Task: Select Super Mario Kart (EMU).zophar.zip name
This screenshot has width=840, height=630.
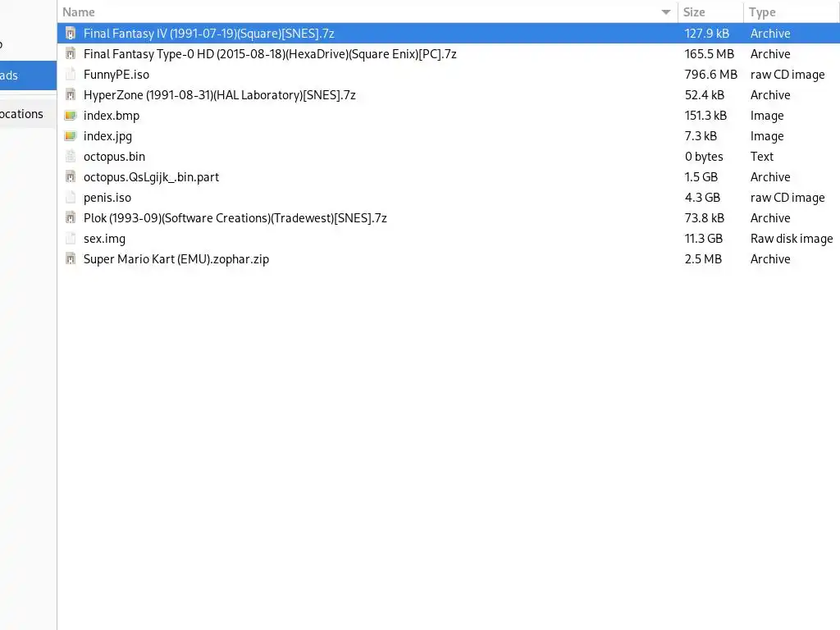Action: coord(176,258)
